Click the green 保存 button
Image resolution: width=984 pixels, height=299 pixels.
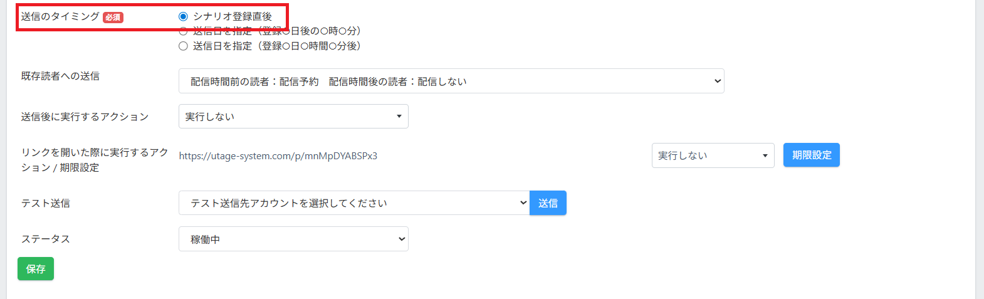coord(36,269)
